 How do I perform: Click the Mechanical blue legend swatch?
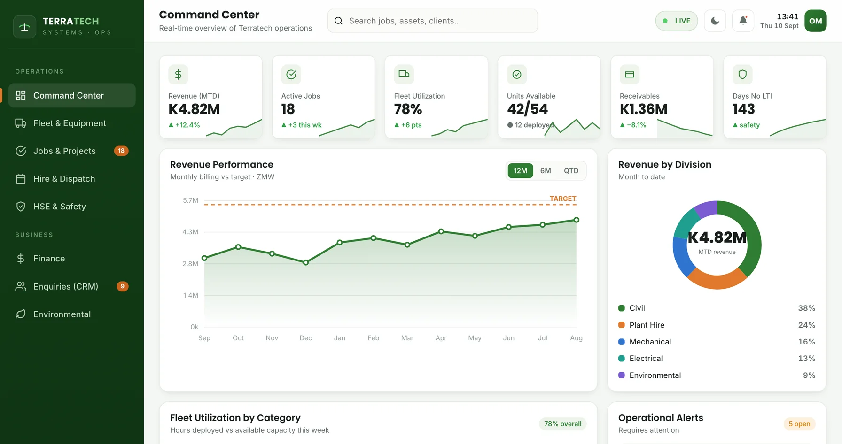pyautogui.click(x=622, y=342)
